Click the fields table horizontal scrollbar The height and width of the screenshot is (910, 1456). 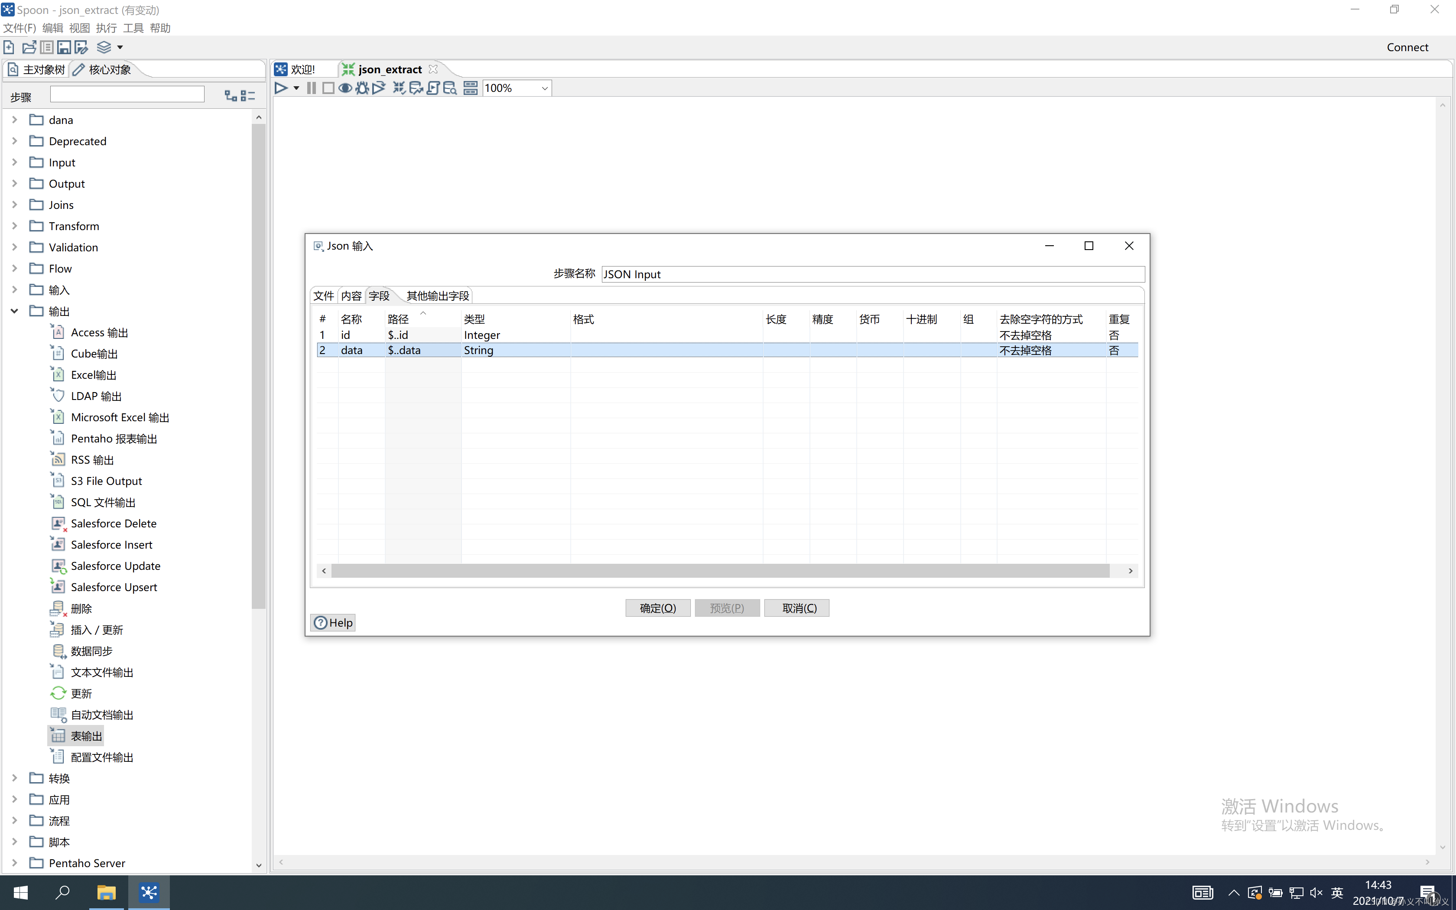pos(720,571)
